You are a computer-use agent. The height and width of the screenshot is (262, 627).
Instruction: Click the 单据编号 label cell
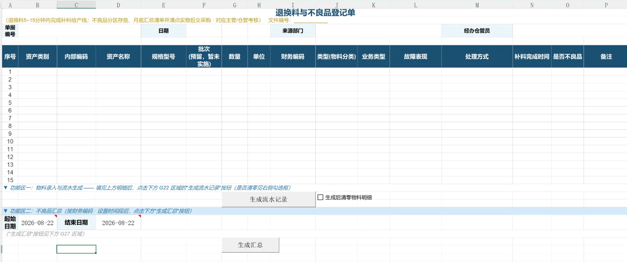click(10, 31)
